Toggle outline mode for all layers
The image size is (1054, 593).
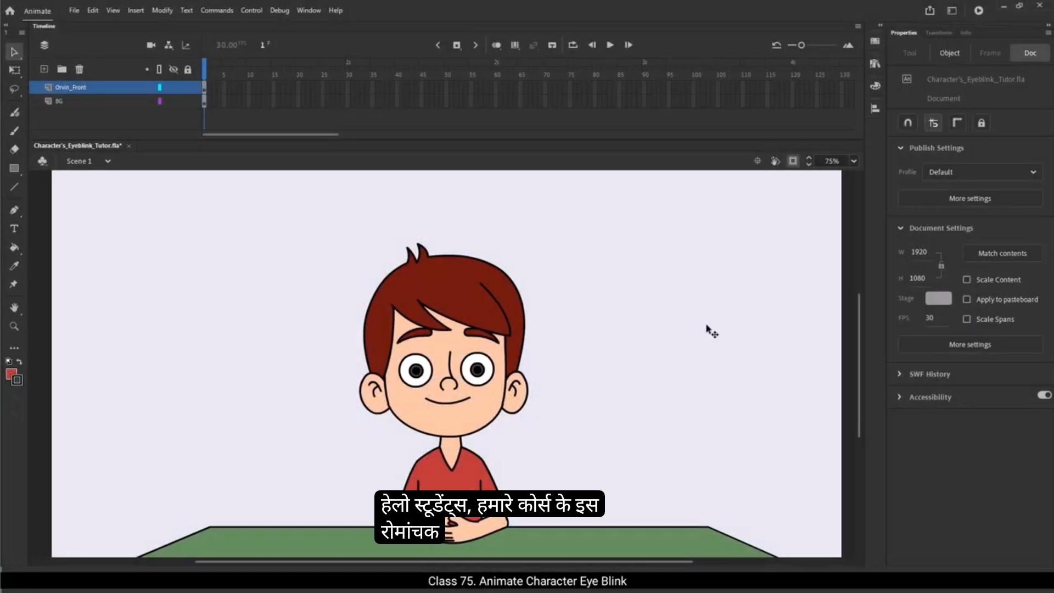pos(159,69)
